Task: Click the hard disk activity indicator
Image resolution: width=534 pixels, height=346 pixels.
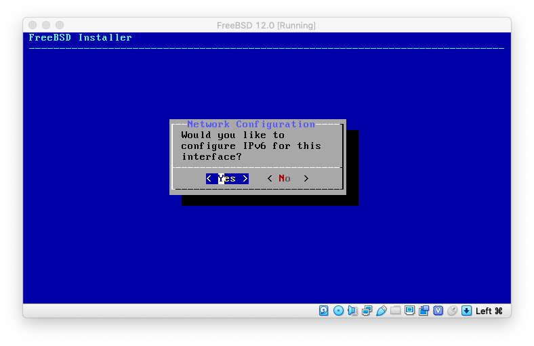Action: 324,311
